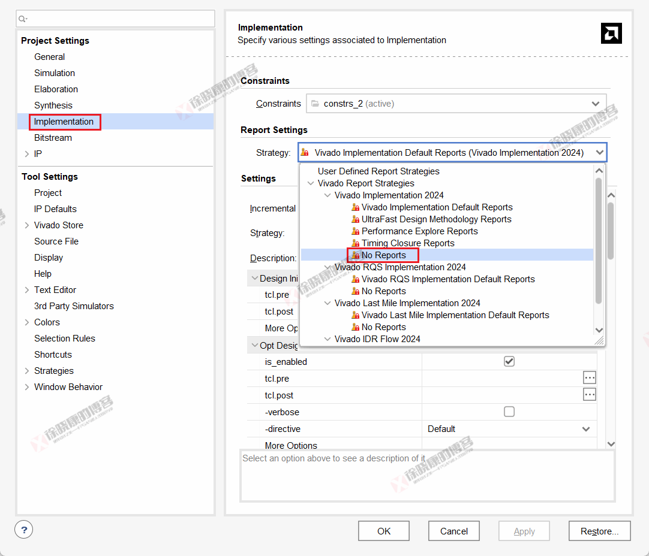649x556 pixels.
Task: Click icon beside Timing Closure Reports
Action: point(355,243)
